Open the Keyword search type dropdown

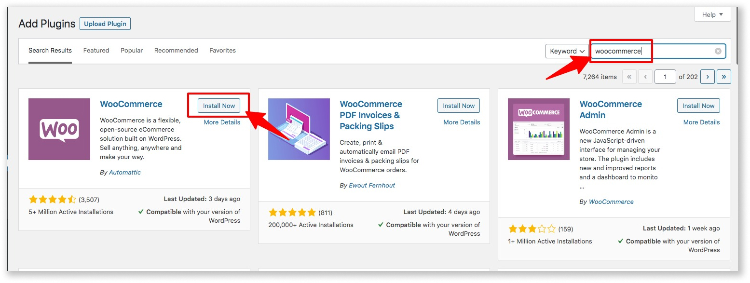point(567,51)
